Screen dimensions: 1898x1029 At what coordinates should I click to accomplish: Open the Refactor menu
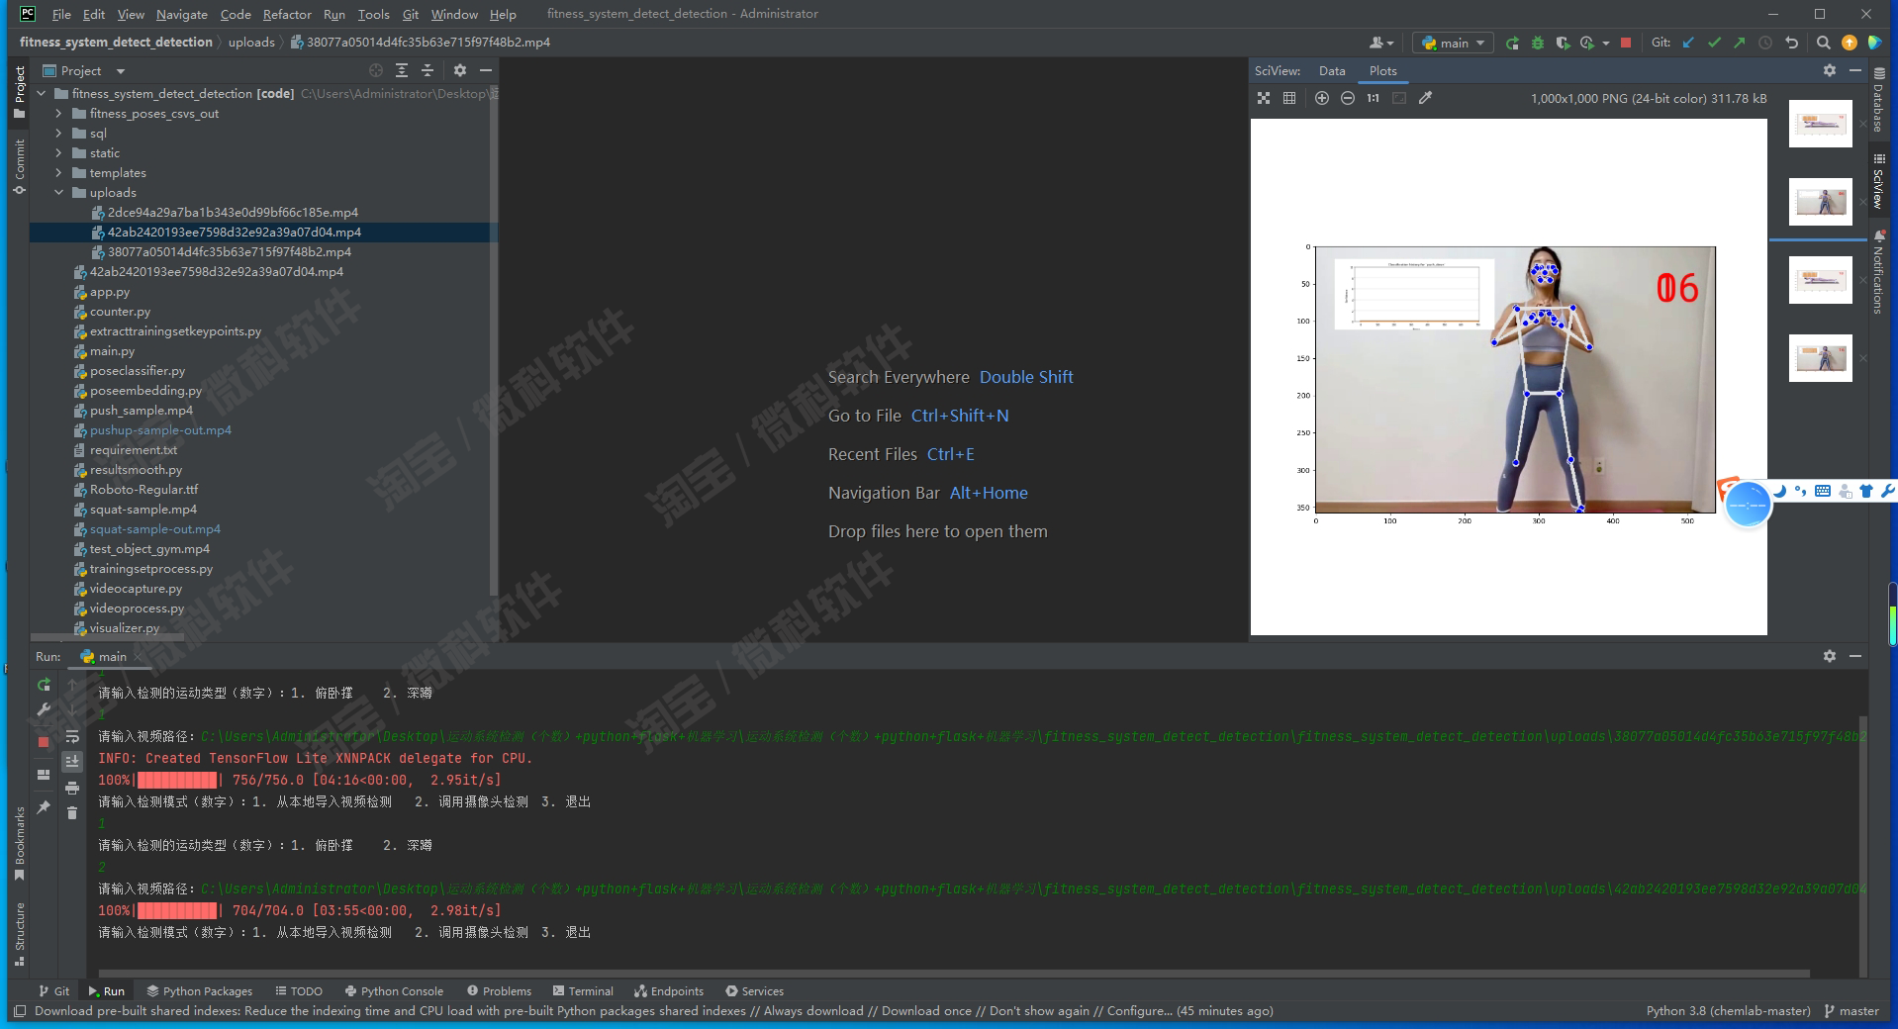coord(287,14)
